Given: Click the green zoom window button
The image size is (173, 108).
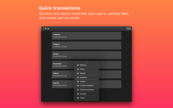Looking at the screenshot, I should click(x=48, y=29).
